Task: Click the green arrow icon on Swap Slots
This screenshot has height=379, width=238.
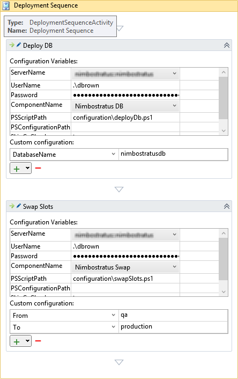Action: click(x=12, y=206)
